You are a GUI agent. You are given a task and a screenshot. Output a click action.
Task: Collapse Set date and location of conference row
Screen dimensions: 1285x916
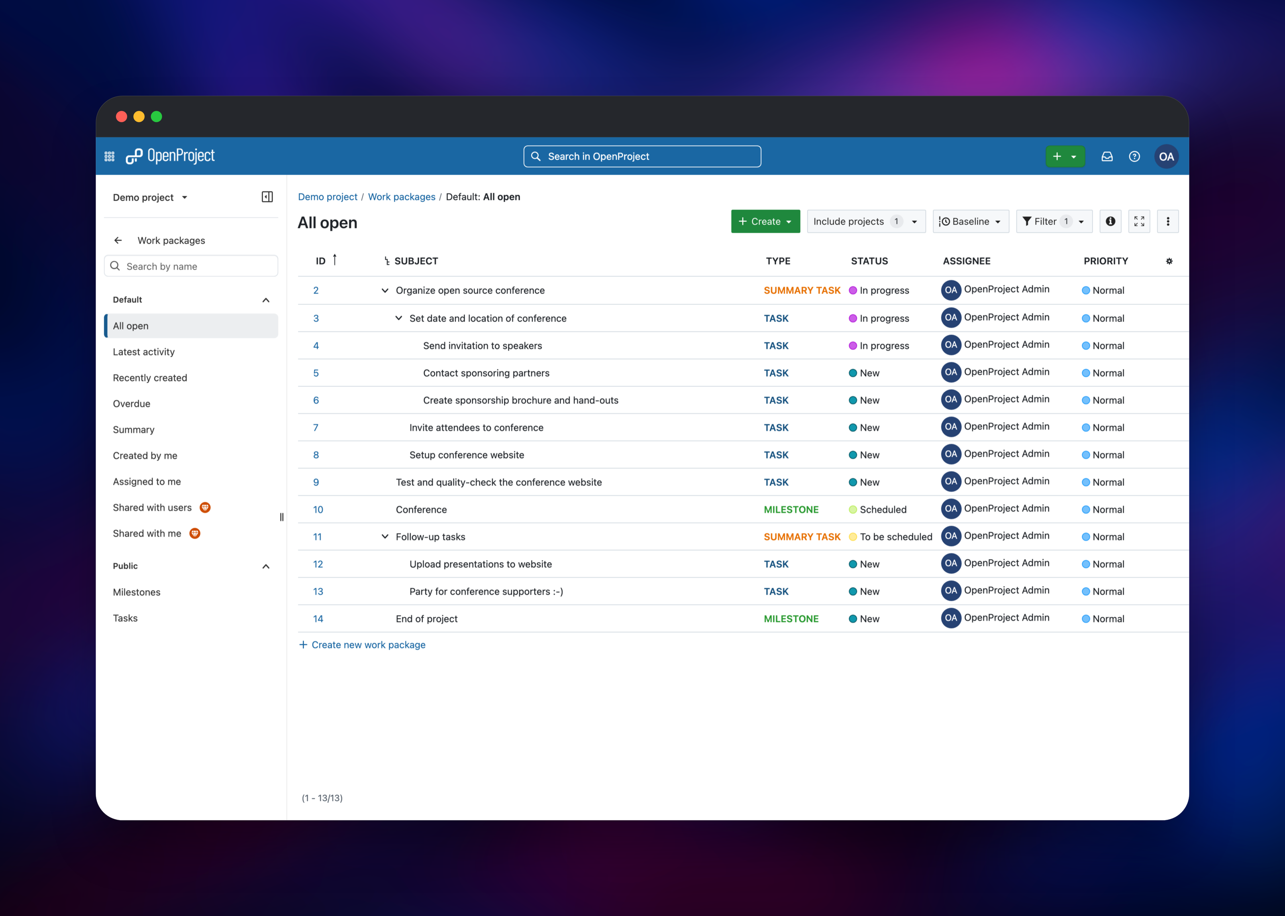click(398, 318)
